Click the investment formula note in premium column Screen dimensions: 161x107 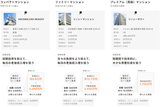point(133,102)
